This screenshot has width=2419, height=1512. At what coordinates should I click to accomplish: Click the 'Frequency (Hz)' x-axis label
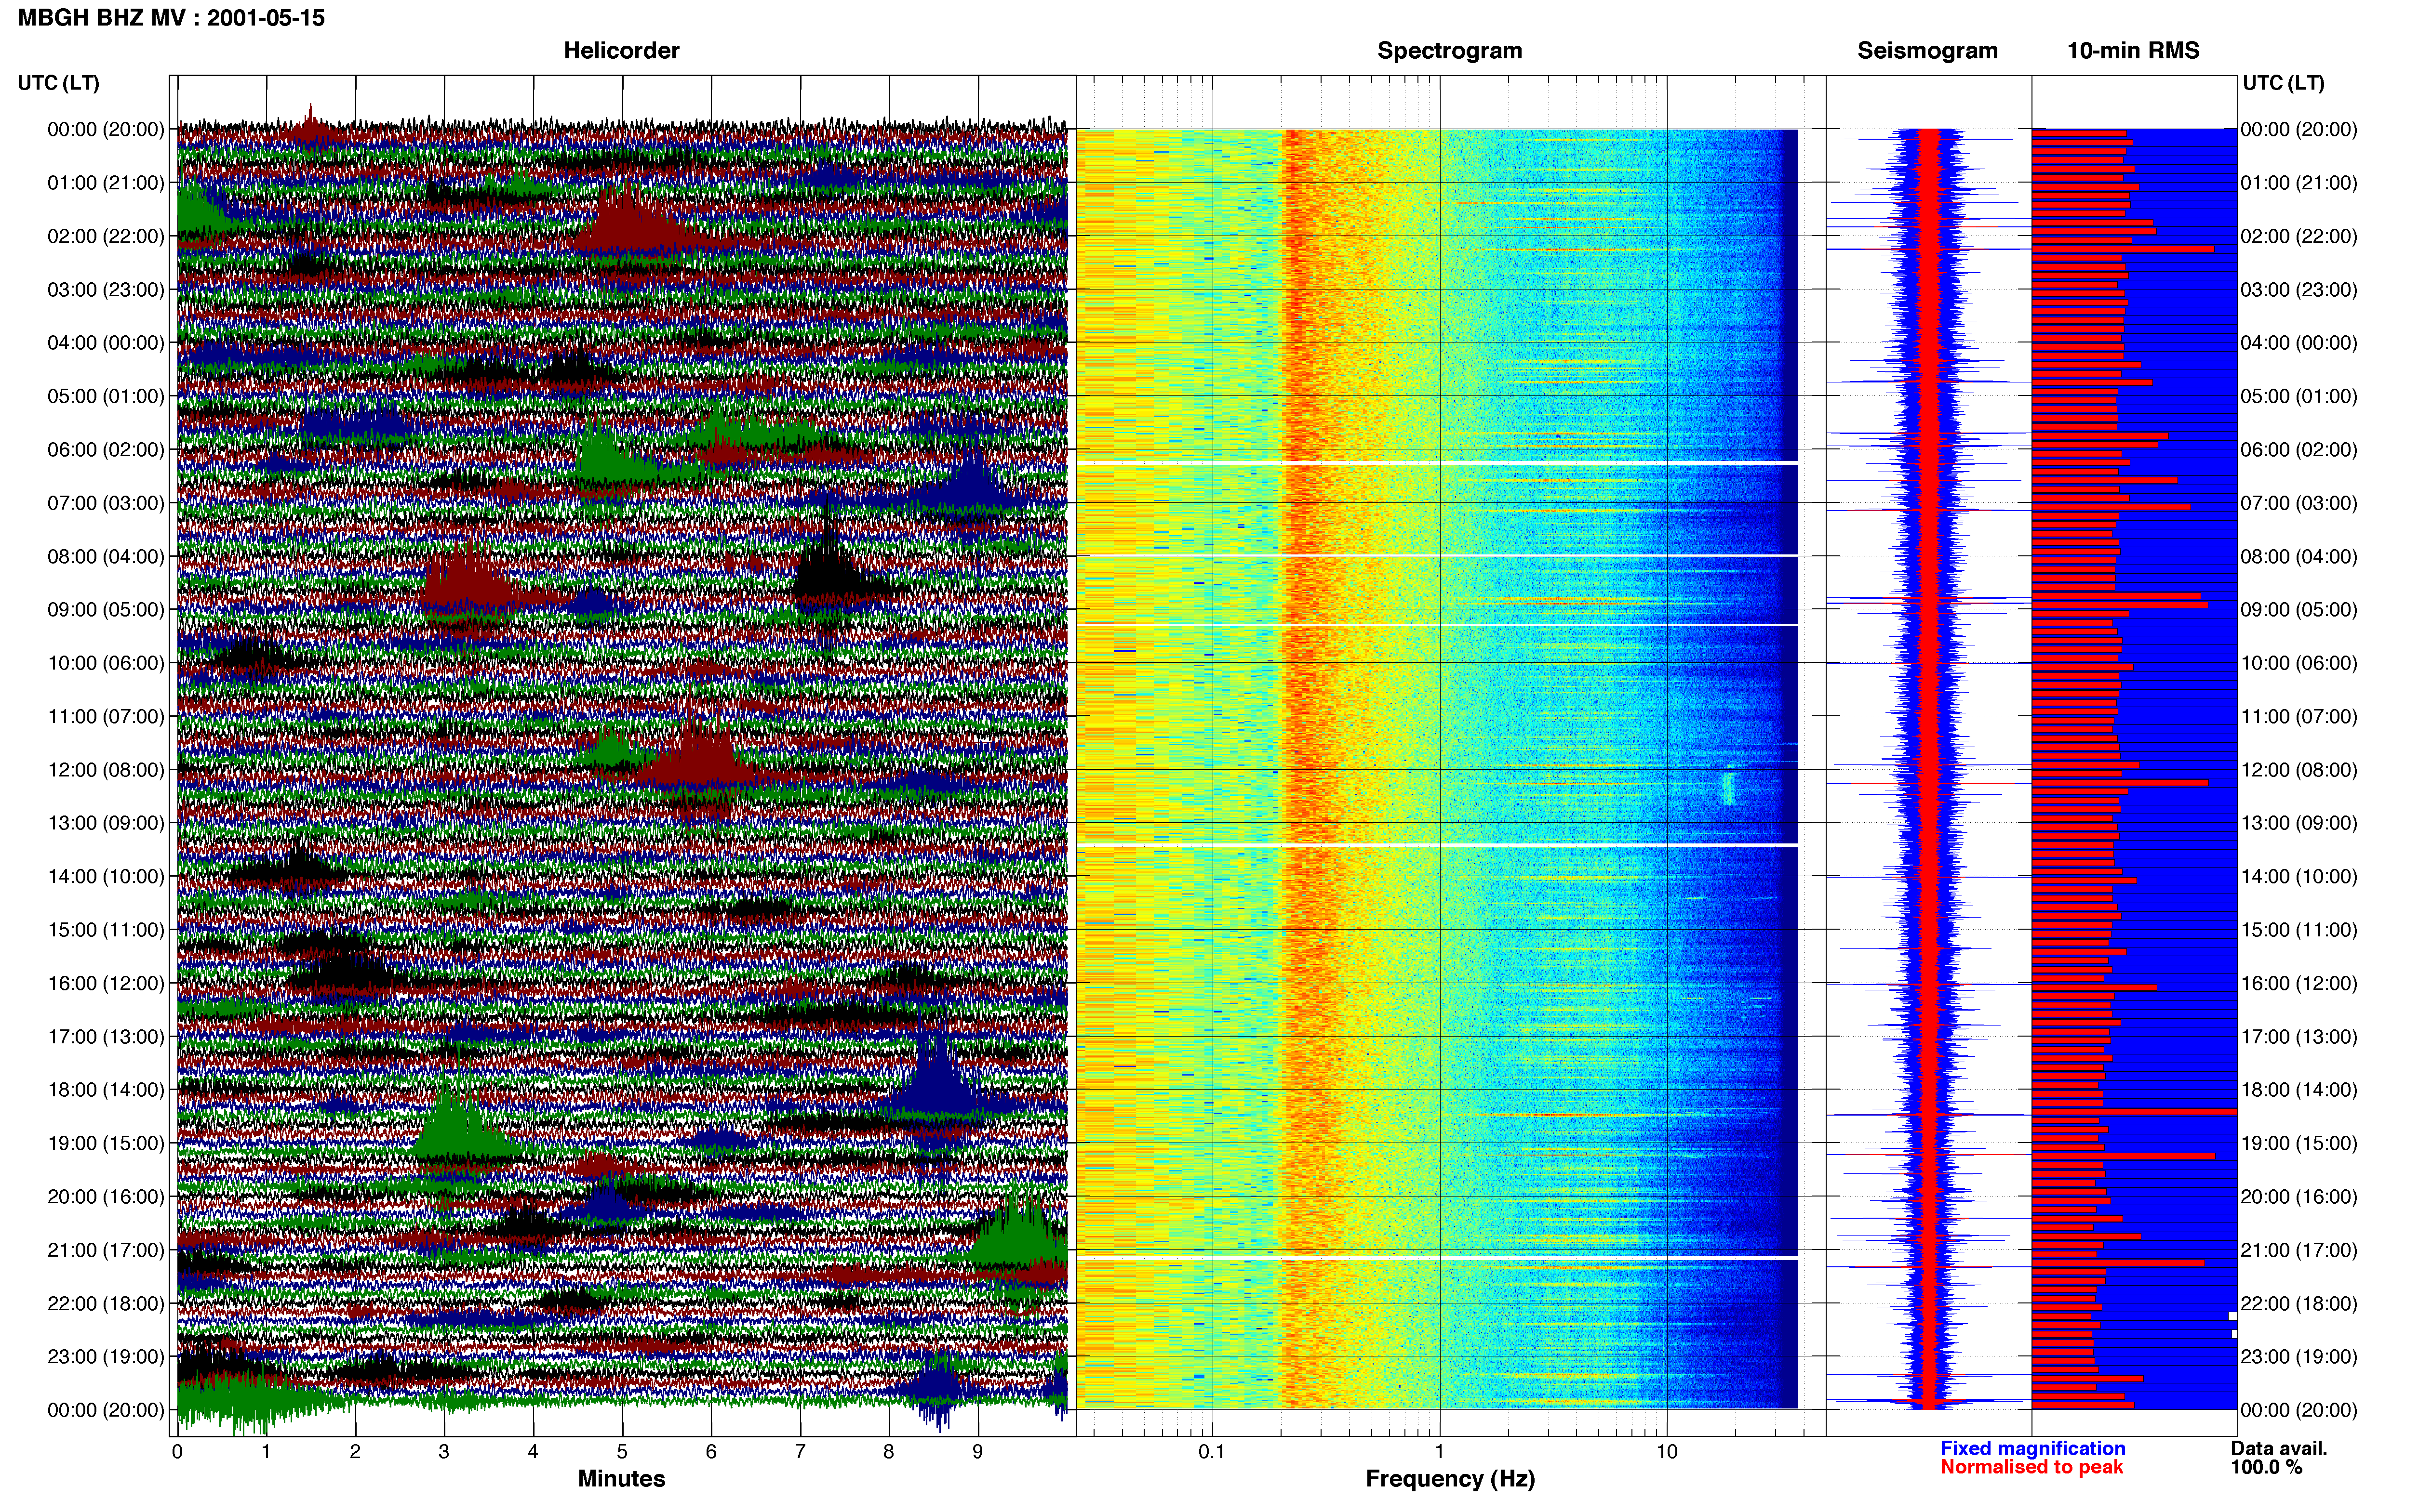point(1450,1479)
